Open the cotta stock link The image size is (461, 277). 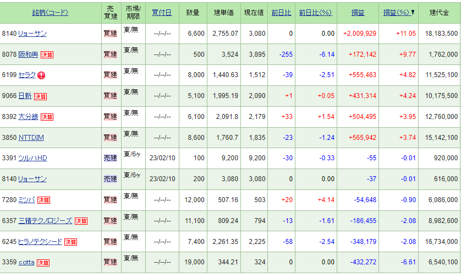[x=26, y=262]
